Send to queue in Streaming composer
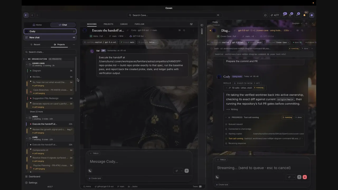The width and height of the screenshot is (338, 190). (299, 177)
